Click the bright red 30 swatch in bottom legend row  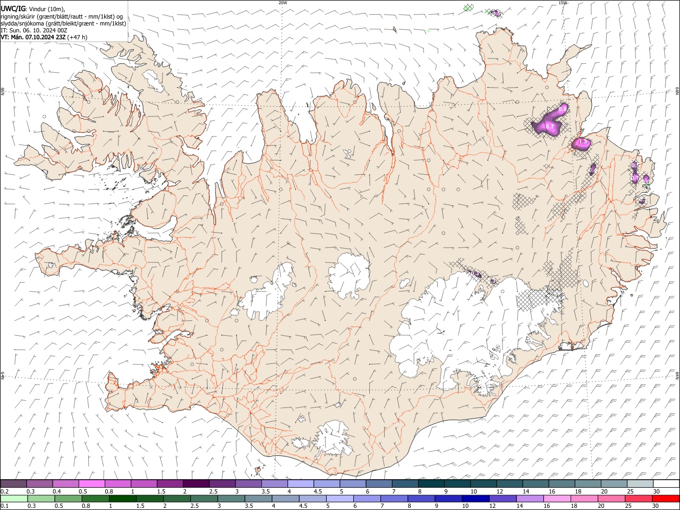click(x=666, y=498)
